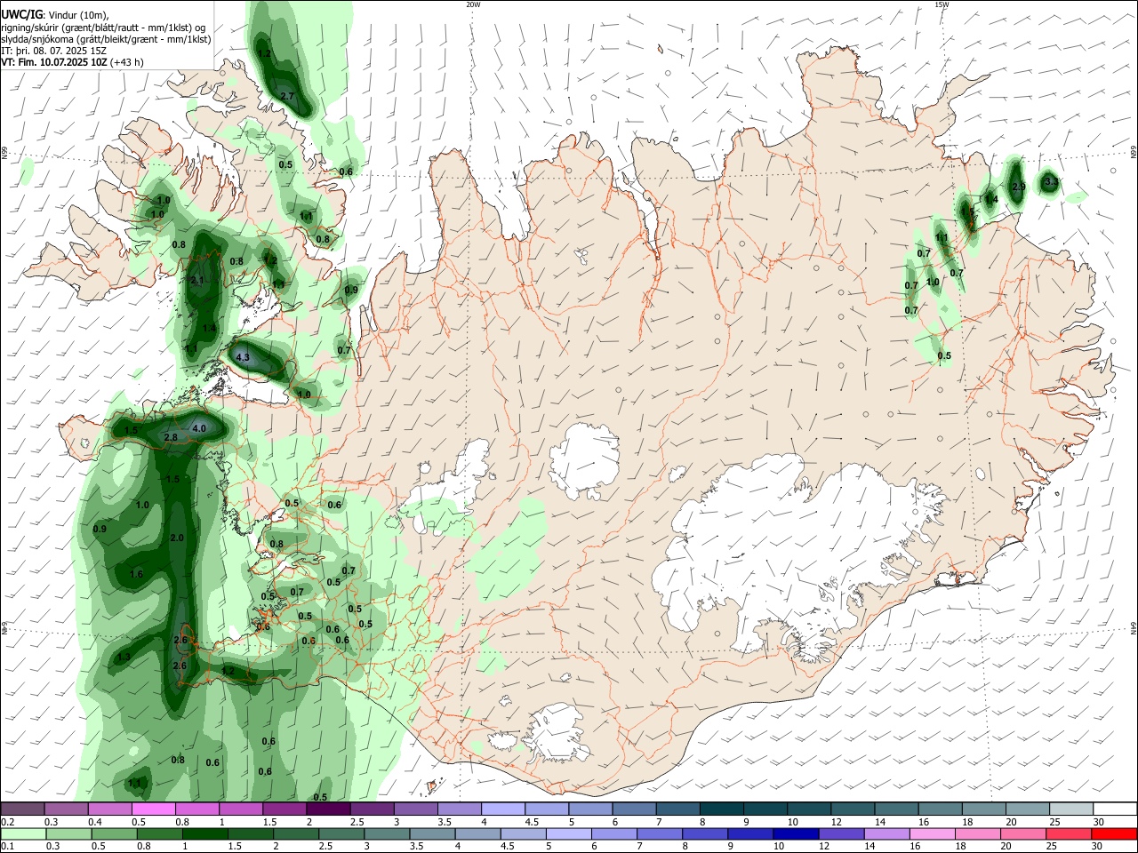Click the 15W longitude label
The image size is (1138, 853).
[942, 4]
